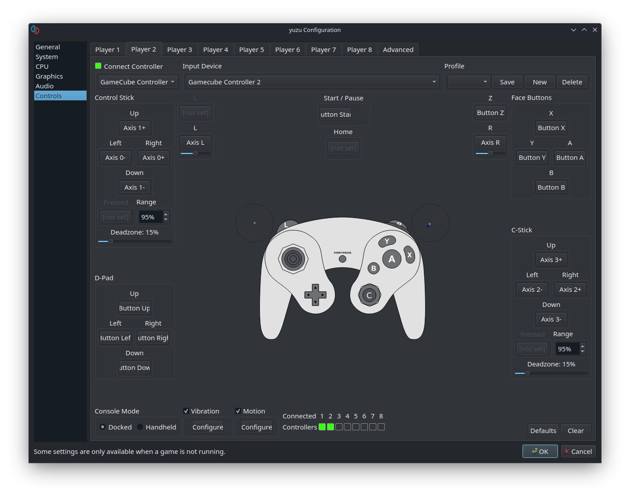Click the Start/Pause button on controller image

pyautogui.click(x=343, y=259)
